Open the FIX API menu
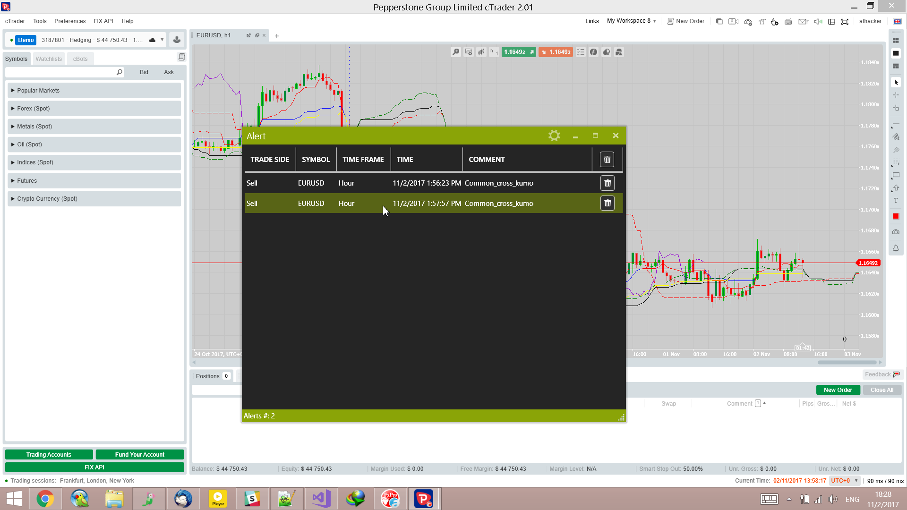The width and height of the screenshot is (907, 510). point(103,21)
